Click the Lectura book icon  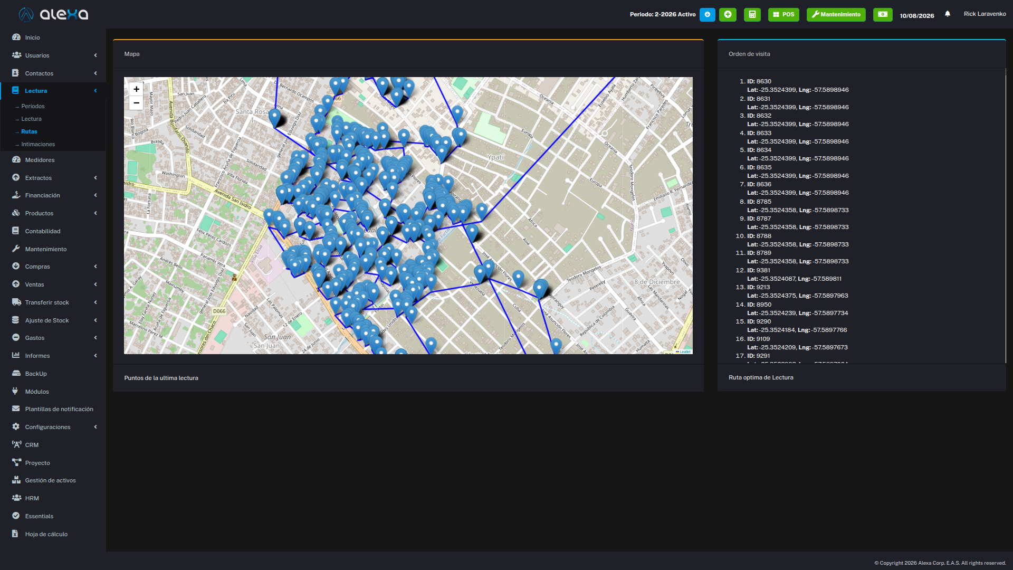click(15, 91)
